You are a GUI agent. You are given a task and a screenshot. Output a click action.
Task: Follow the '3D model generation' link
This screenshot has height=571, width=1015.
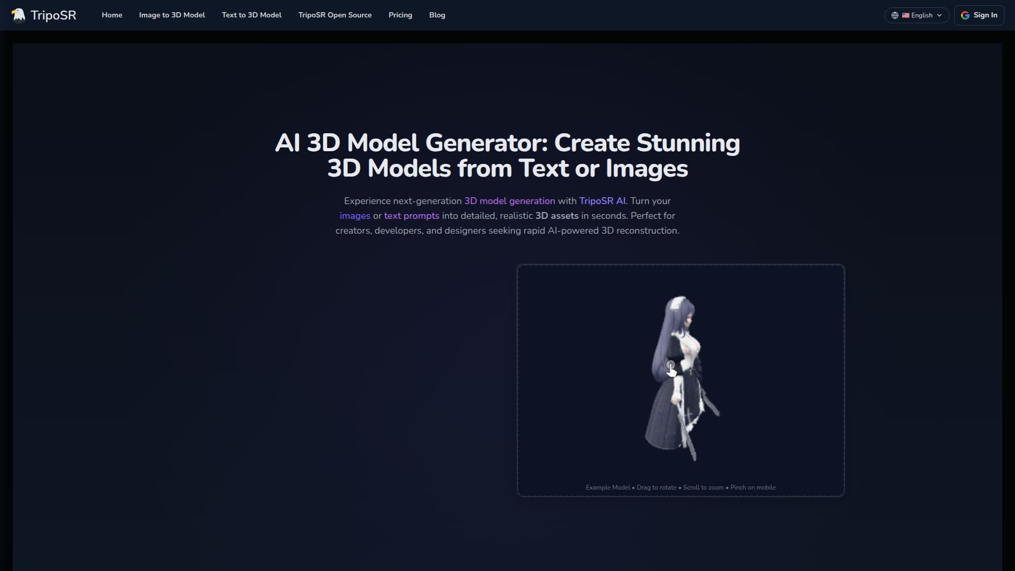click(x=510, y=201)
